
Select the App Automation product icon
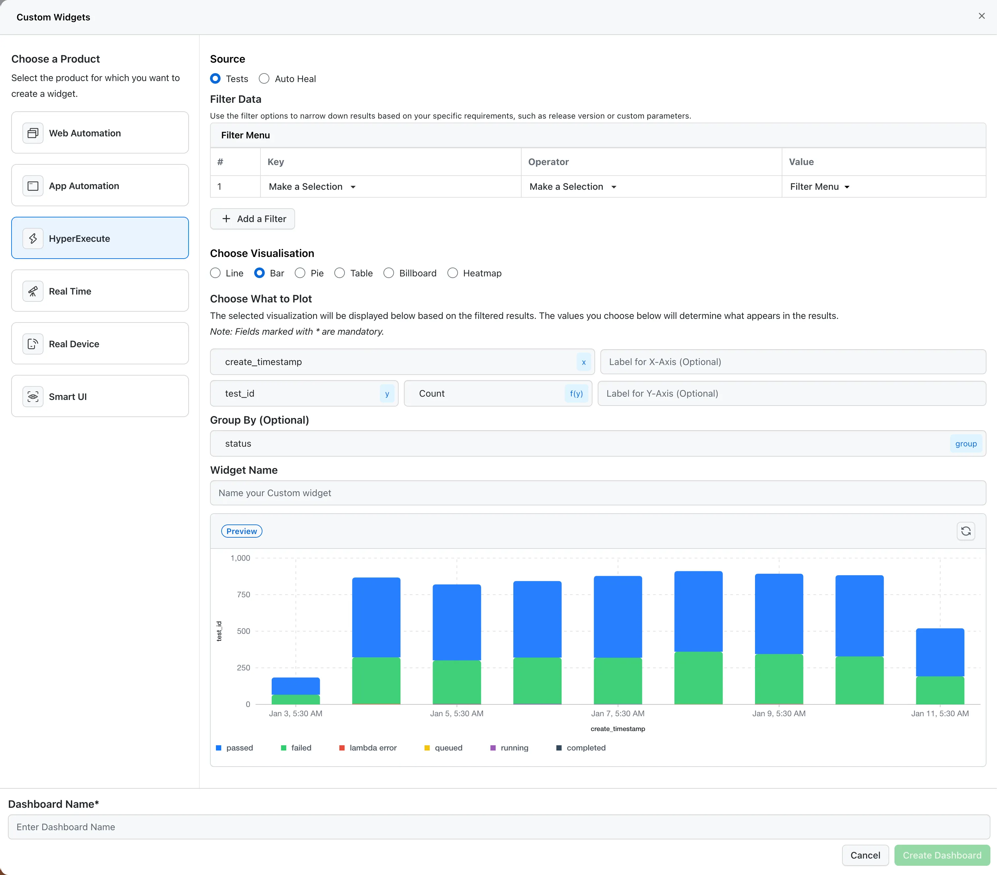(x=32, y=185)
